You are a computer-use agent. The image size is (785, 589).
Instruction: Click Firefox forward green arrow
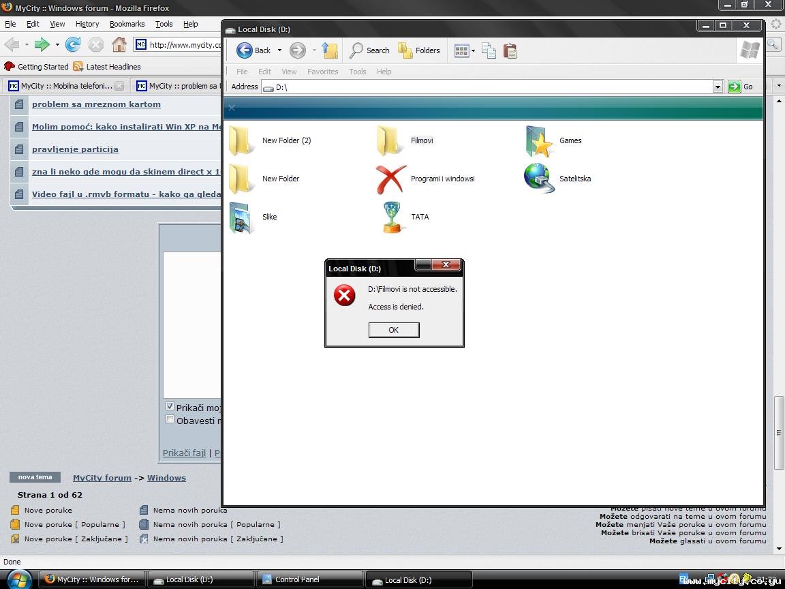point(42,44)
